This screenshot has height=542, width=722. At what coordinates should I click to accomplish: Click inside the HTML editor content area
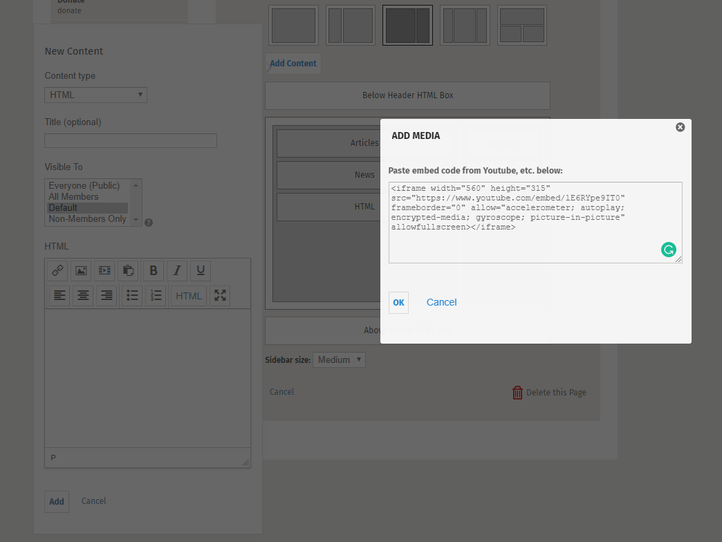click(147, 378)
